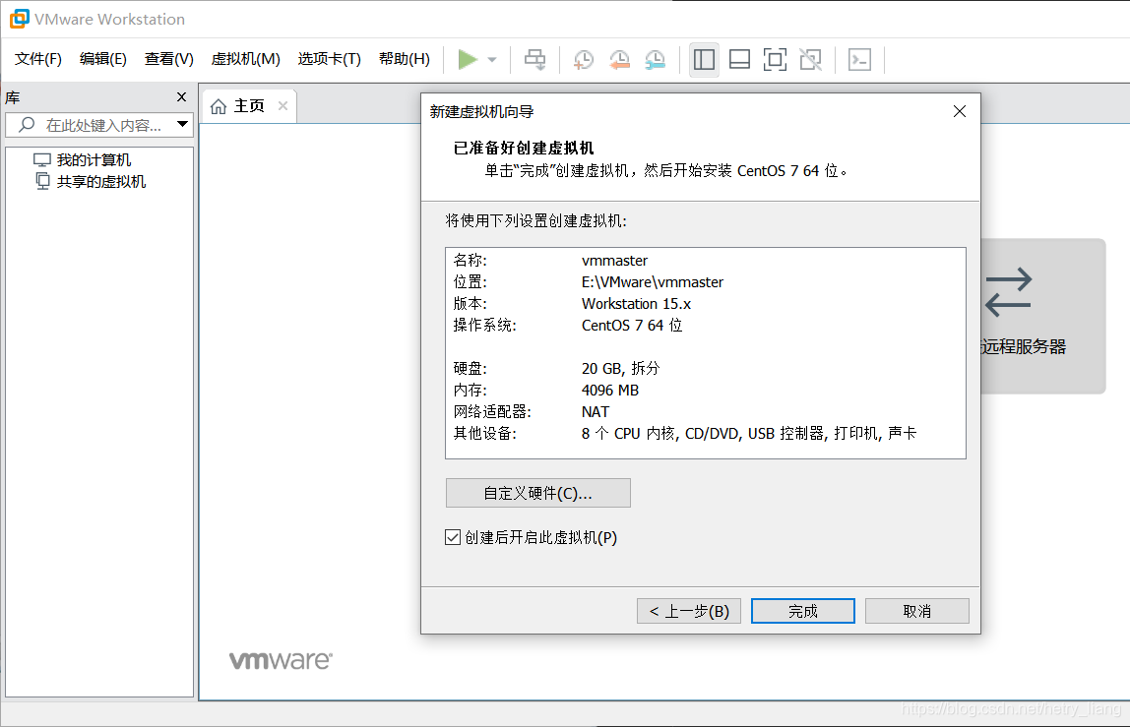
Task: Click the 20 GB, 拆分 disk value
Action: click(620, 368)
